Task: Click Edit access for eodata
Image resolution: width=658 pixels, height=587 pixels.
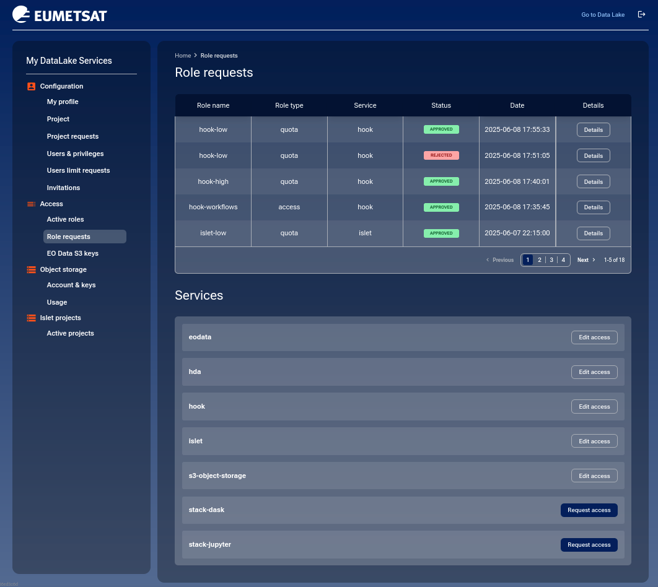Action: [x=594, y=337]
